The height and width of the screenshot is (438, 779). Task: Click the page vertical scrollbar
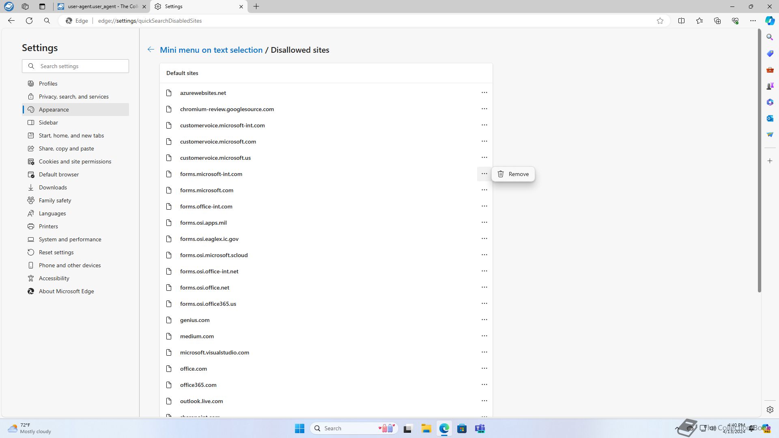tap(759, 161)
